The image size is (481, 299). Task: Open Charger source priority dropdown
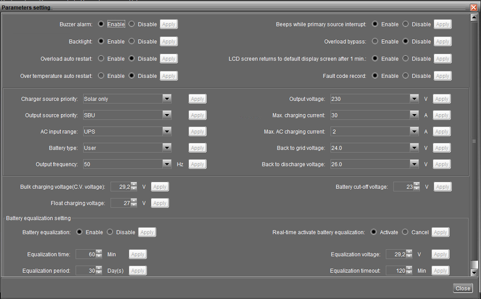click(167, 99)
